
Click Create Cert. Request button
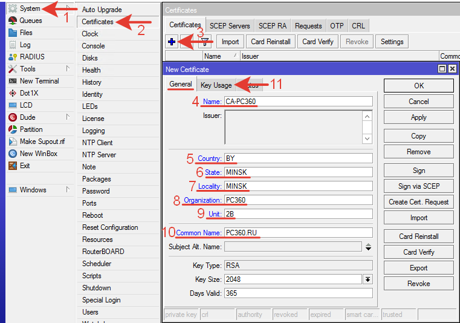click(419, 202)
